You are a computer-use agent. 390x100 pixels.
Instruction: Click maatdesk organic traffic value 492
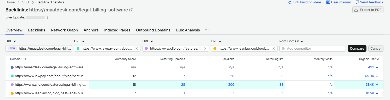(371, 67)
